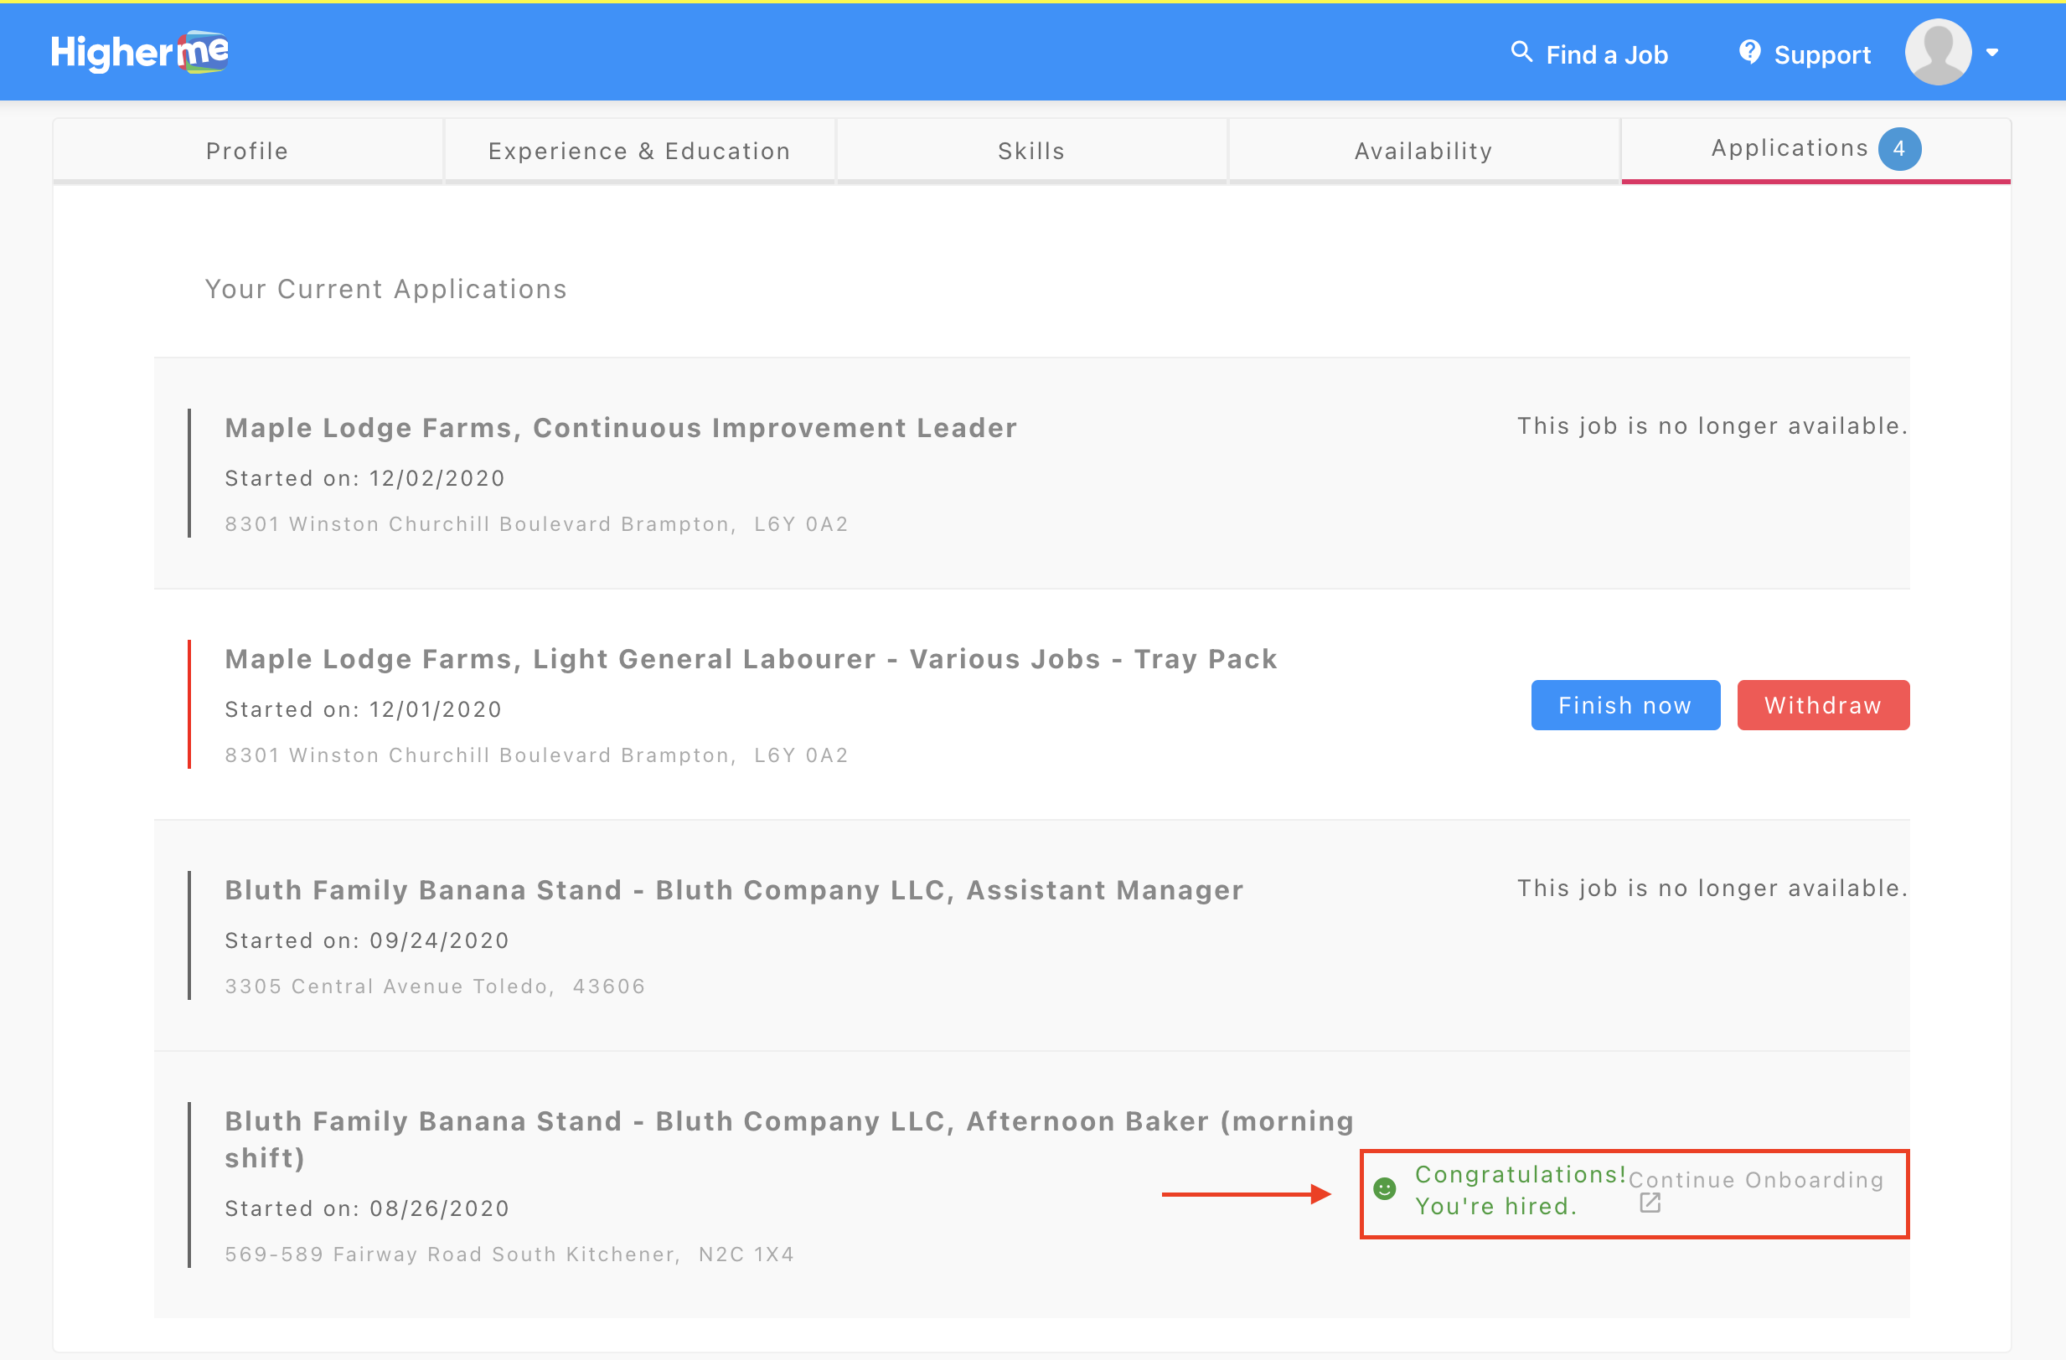Go to the Availability tab

[x=1423, y=151]
